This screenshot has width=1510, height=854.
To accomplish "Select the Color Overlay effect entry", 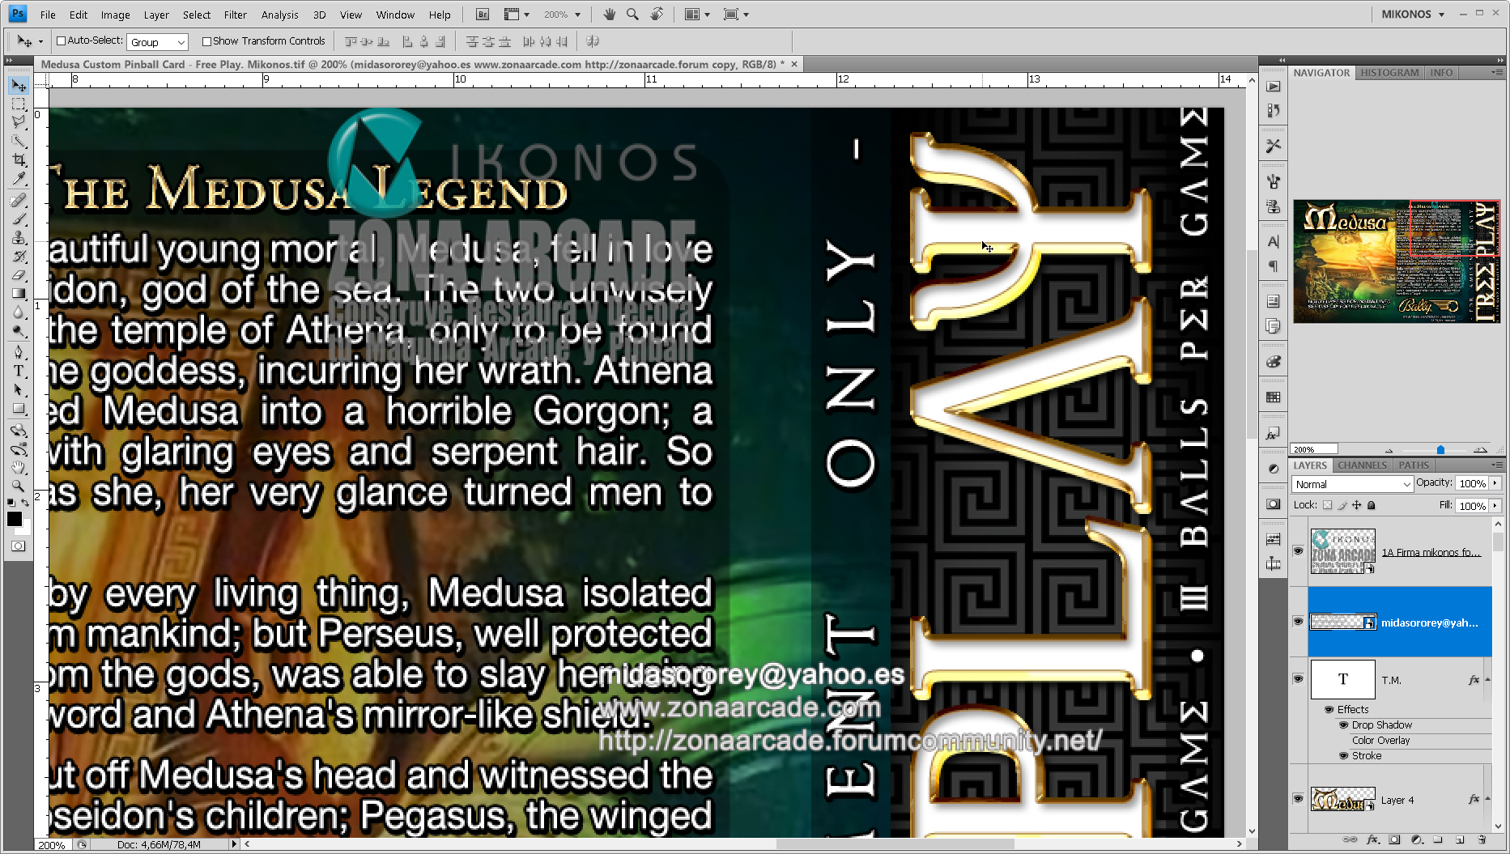I will point(1380,741).
